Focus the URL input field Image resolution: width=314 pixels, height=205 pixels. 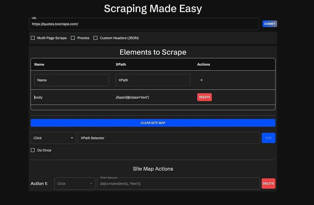144,24
